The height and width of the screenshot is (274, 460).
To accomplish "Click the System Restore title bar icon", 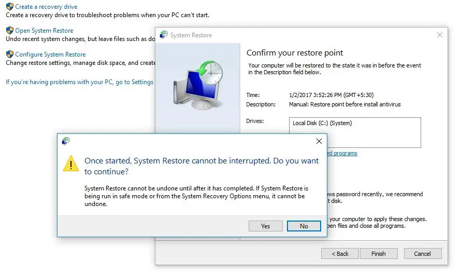I will pyautogui.click(x=164, y=35).
